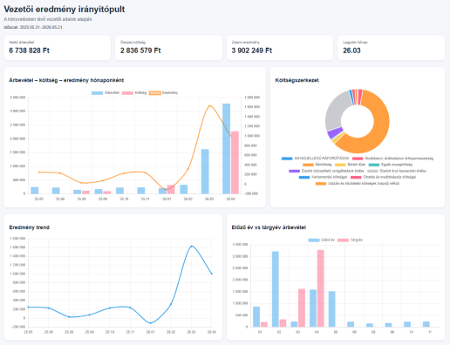Click the blue month 05 bar in comparison chart
This screenshot has height=345, width=450.
(x=332, y=309)
